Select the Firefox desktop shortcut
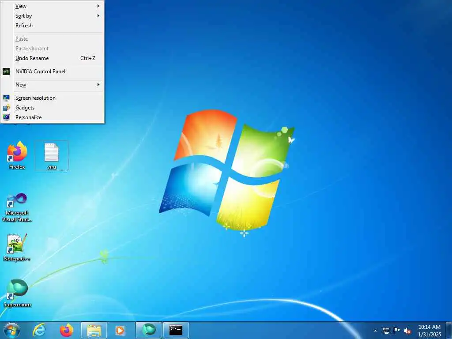 point(17,155)
